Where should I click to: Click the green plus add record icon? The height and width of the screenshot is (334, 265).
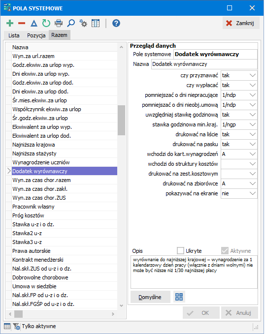point(10,23)
